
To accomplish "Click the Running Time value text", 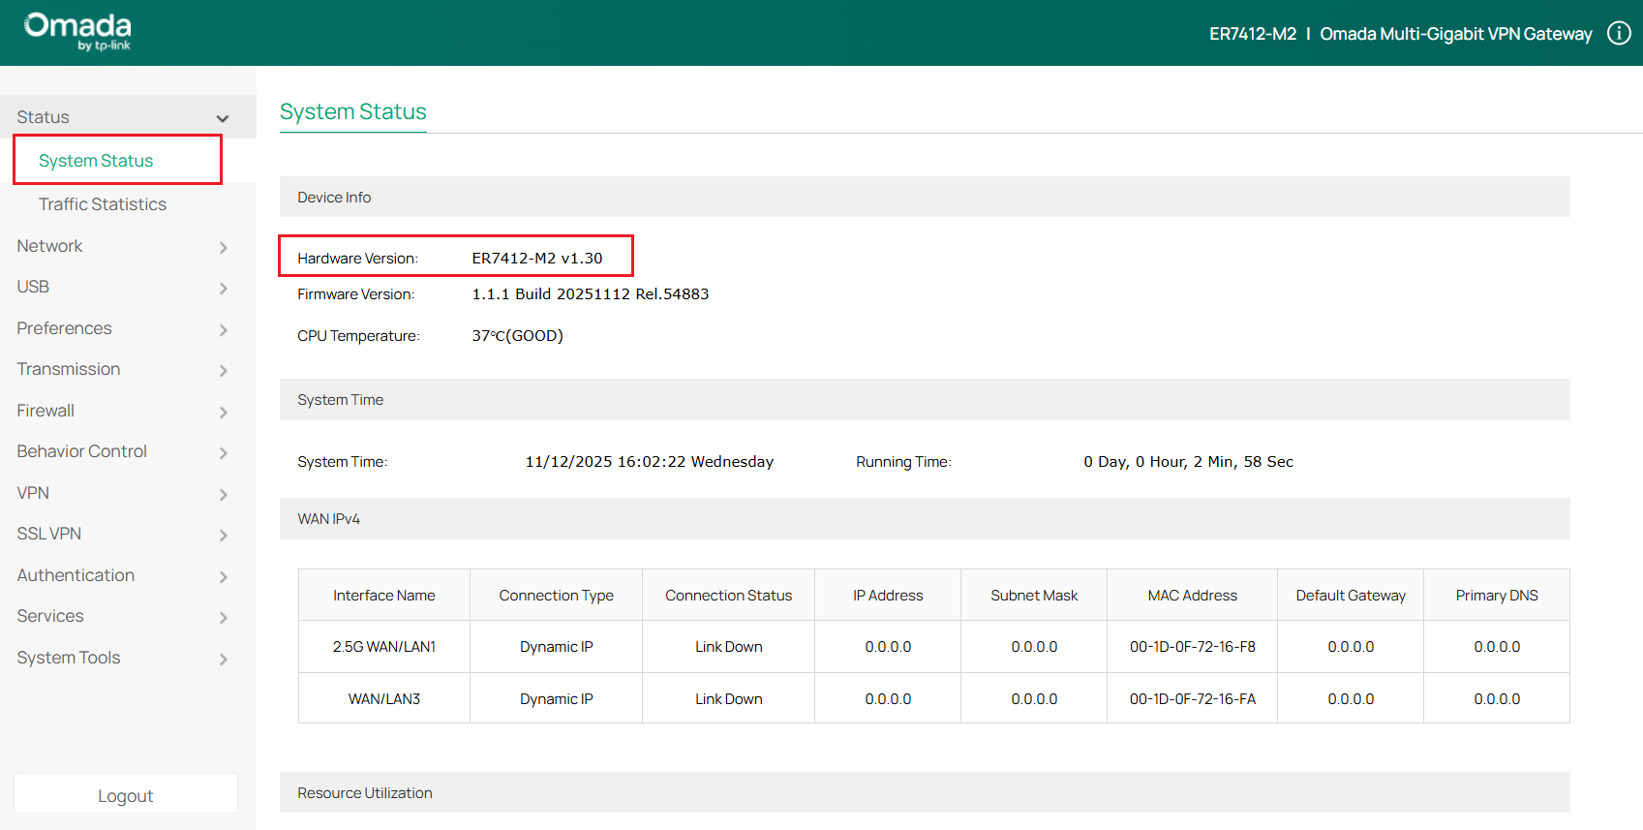I will click(1189, 462).
